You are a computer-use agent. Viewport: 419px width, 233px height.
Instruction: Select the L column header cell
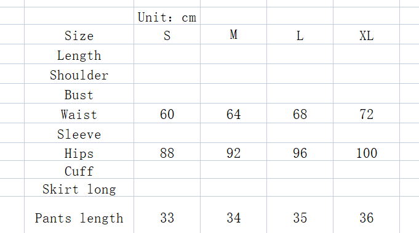[300, 35]
